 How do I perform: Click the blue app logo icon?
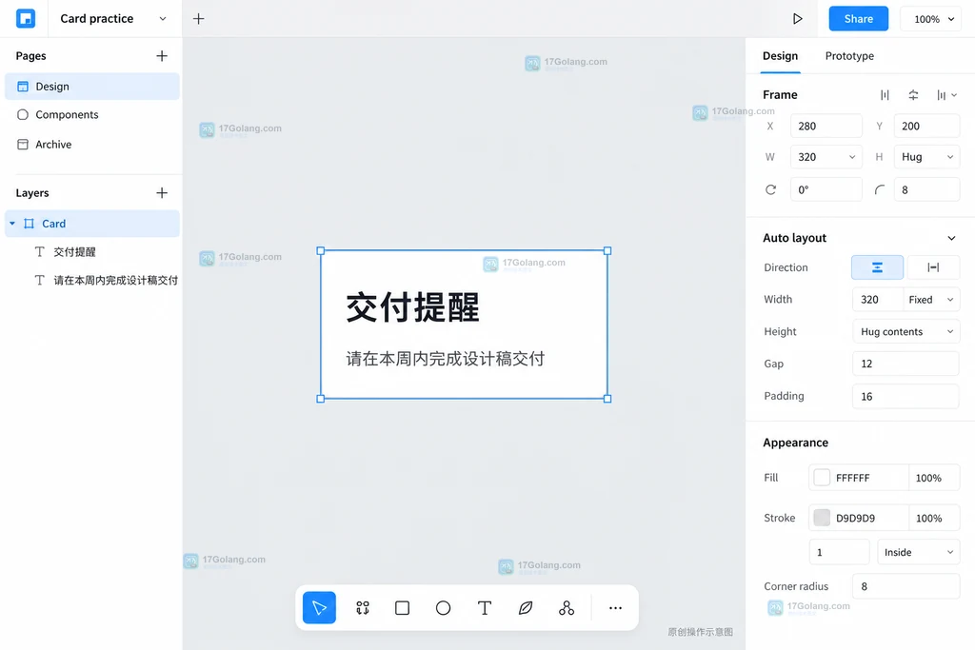(x=26, y=19)
